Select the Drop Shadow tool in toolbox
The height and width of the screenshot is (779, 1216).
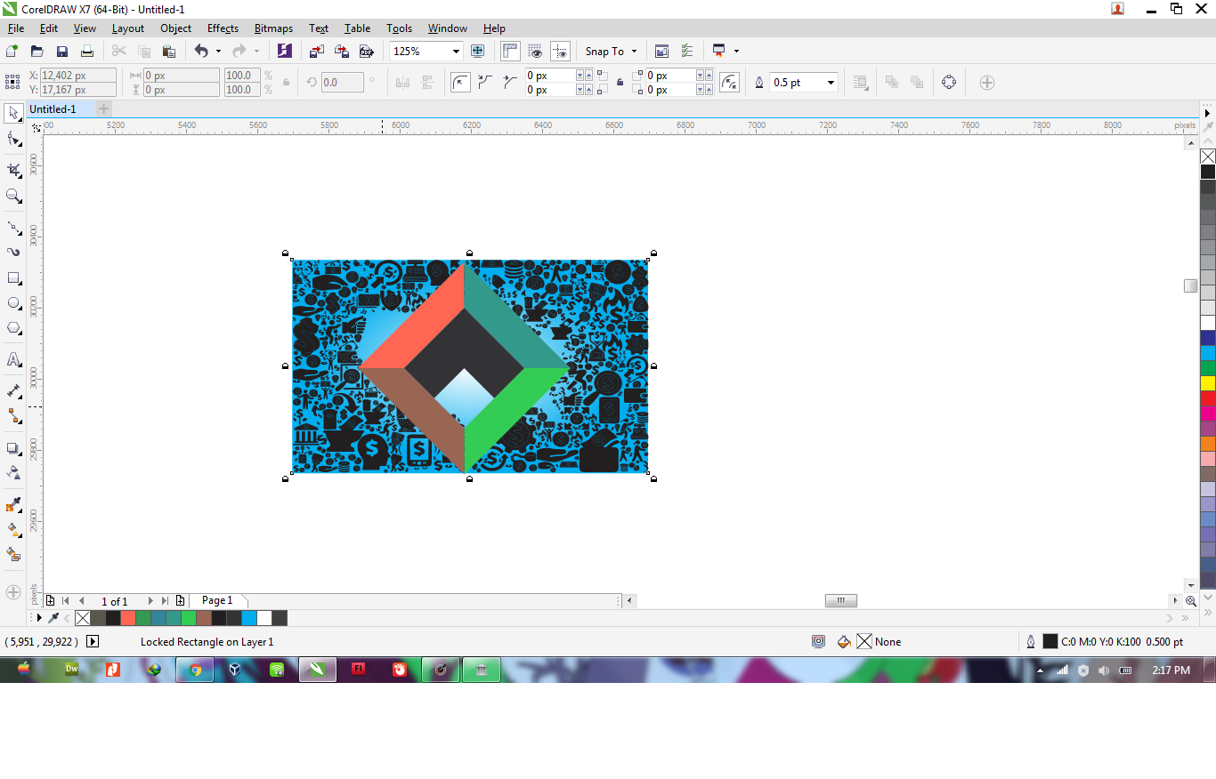click(x=13, y=448)
